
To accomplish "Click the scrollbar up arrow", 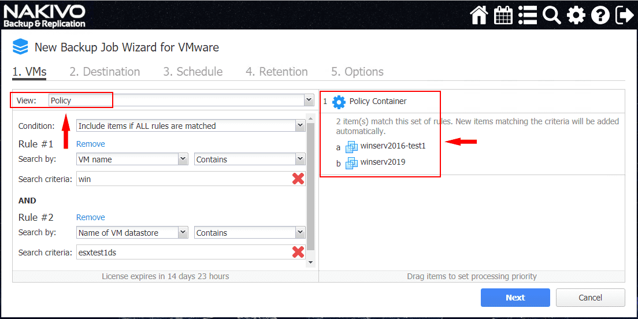I will [311, 118].
